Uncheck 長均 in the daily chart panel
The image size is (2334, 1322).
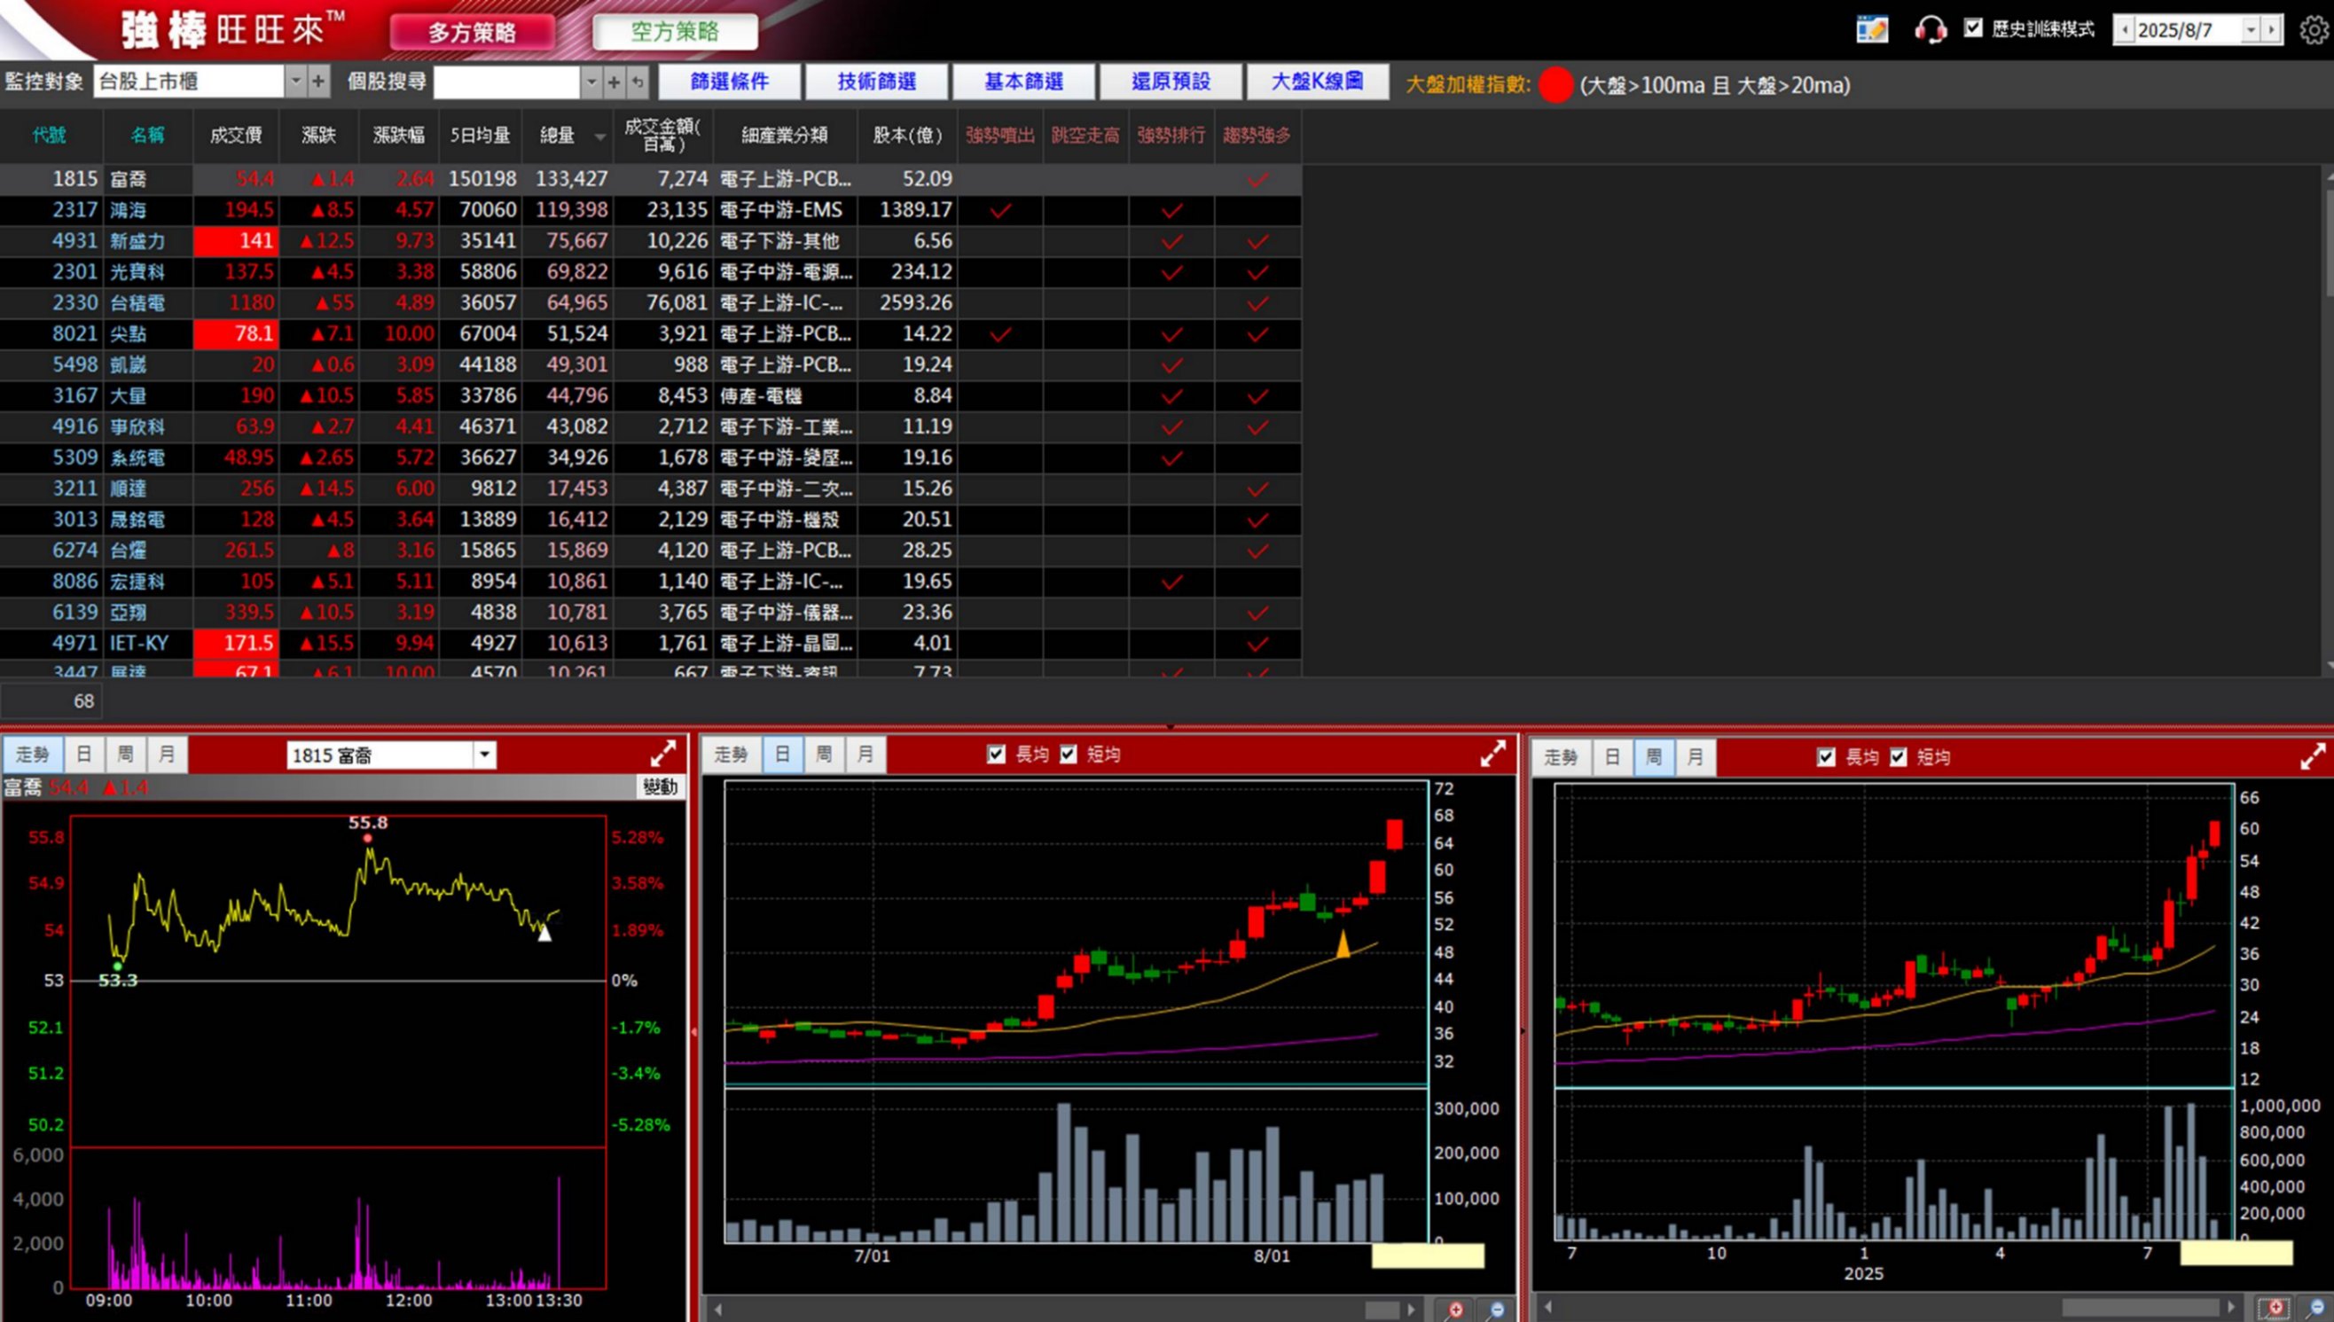pyautogui.click(x=996, y=755)
